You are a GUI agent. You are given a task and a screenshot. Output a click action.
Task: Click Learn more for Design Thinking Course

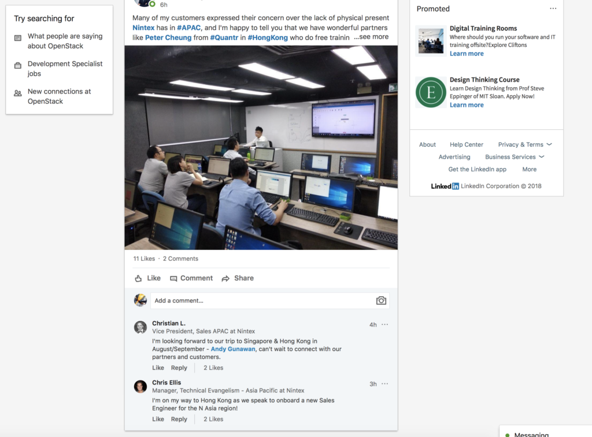coord(467,105)
